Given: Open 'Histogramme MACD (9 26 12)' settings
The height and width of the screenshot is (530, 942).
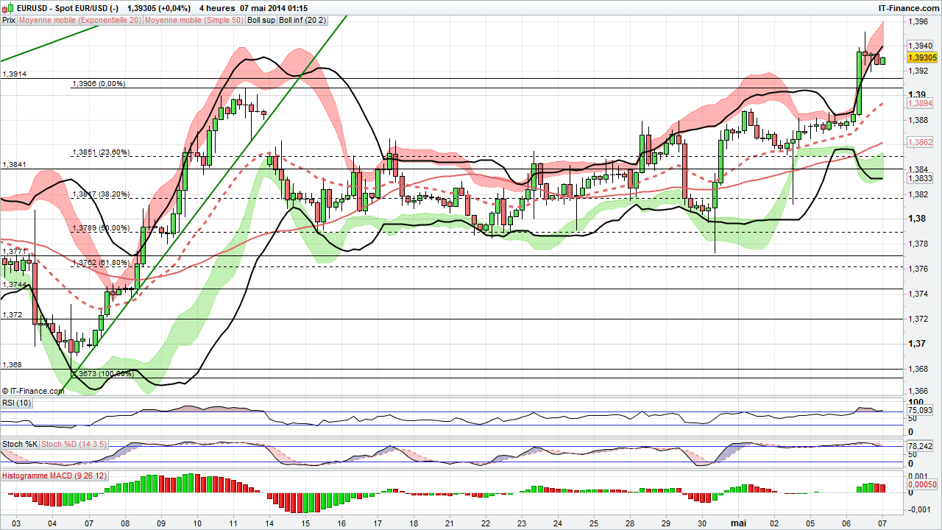Looking at the screenshot, I should (x=54, y=476).
